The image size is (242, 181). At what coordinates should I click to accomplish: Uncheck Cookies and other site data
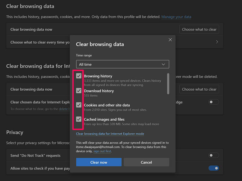[79, 105]
